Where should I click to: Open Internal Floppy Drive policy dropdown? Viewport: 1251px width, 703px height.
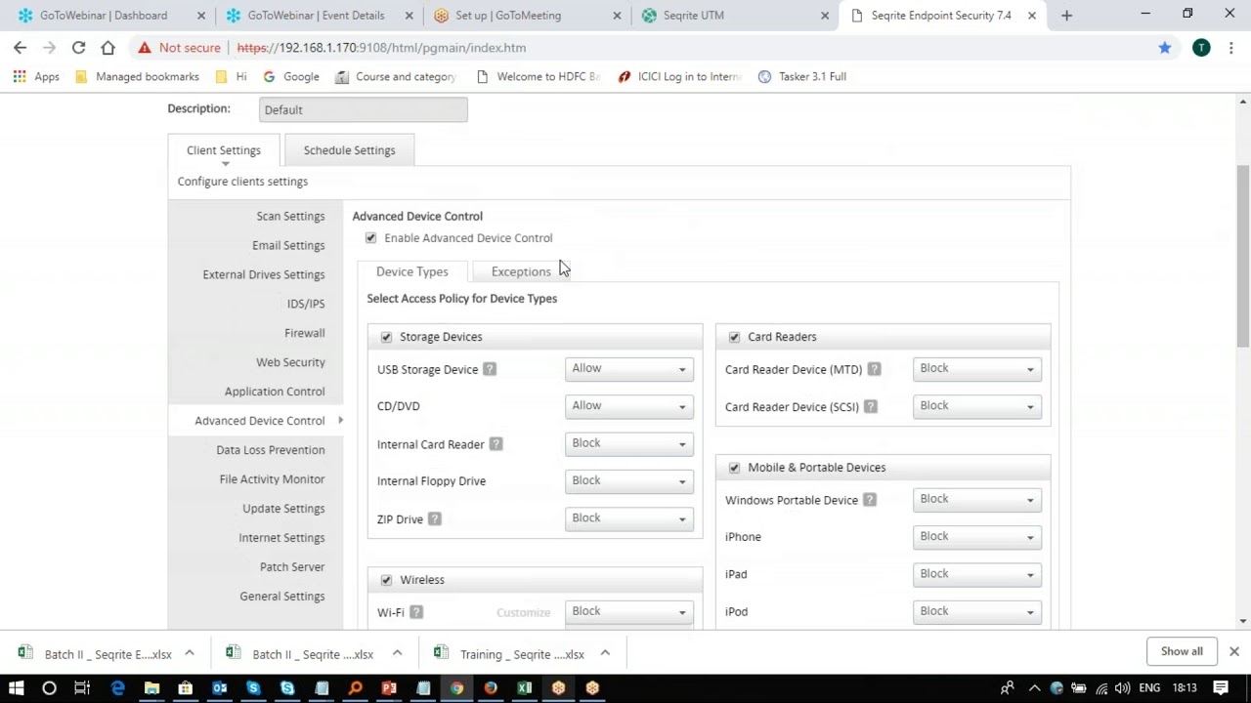[629, 480]
